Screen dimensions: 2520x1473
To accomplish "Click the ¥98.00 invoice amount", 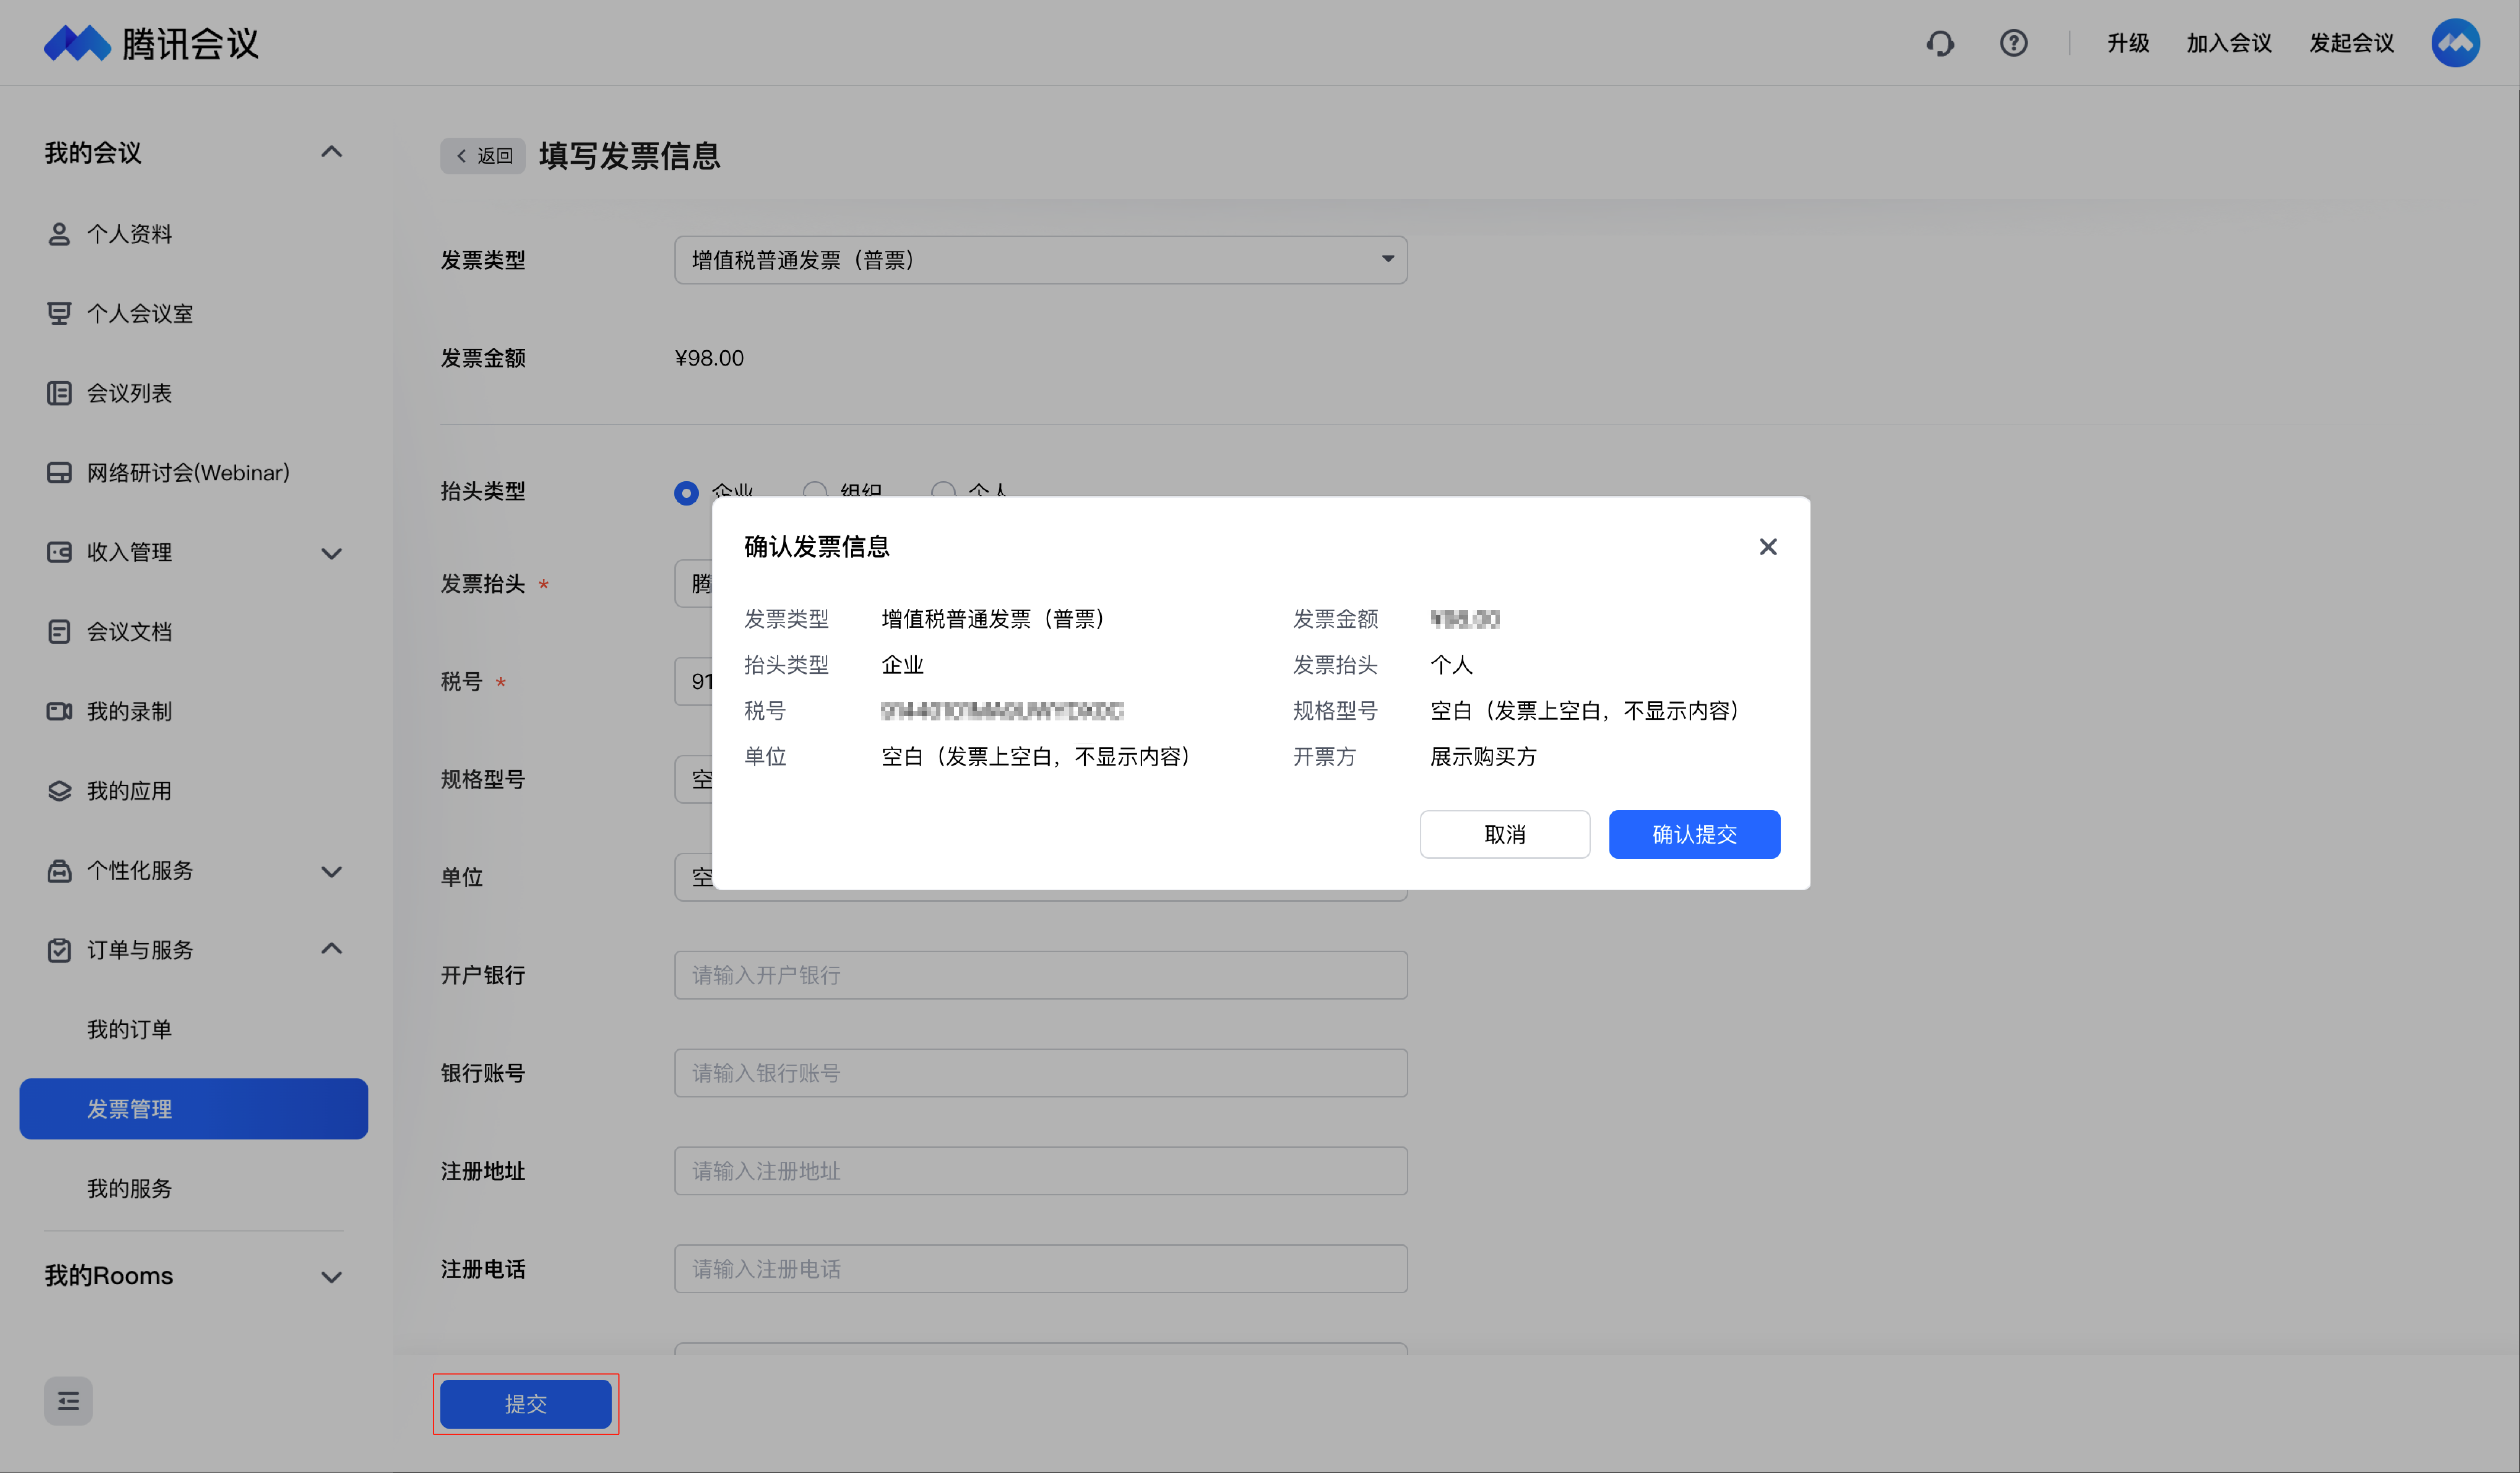I will tap(709, 358).
